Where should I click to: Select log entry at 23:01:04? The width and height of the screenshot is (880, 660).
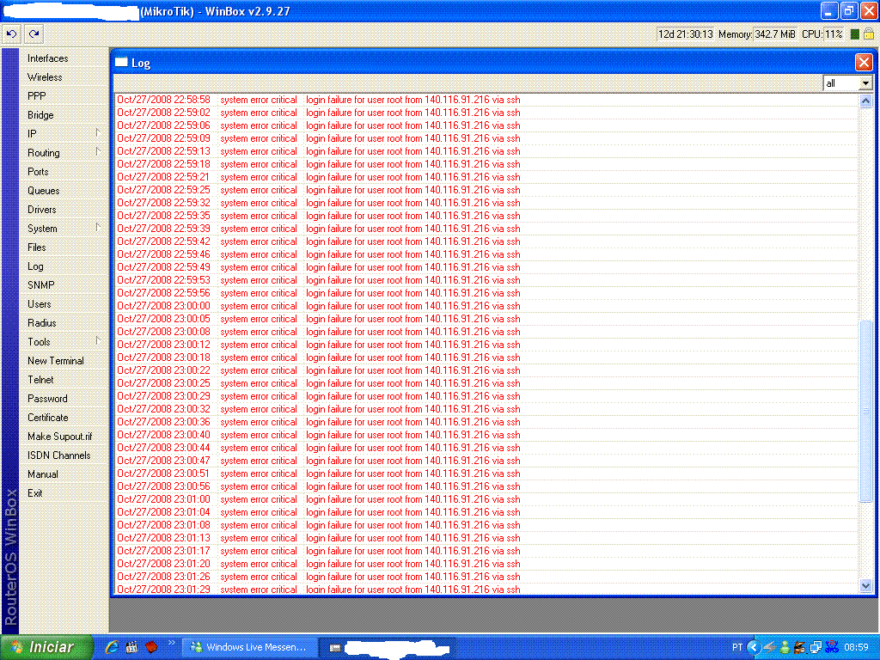486,512
